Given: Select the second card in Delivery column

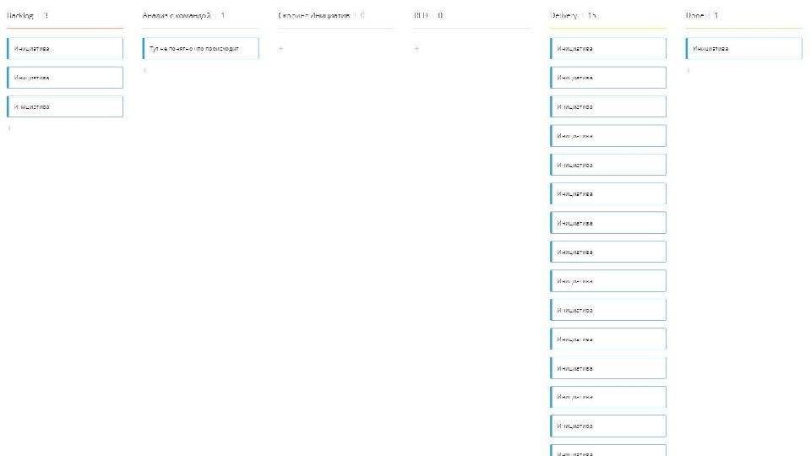Looking at the screenshot, I should tap(608, 78).
